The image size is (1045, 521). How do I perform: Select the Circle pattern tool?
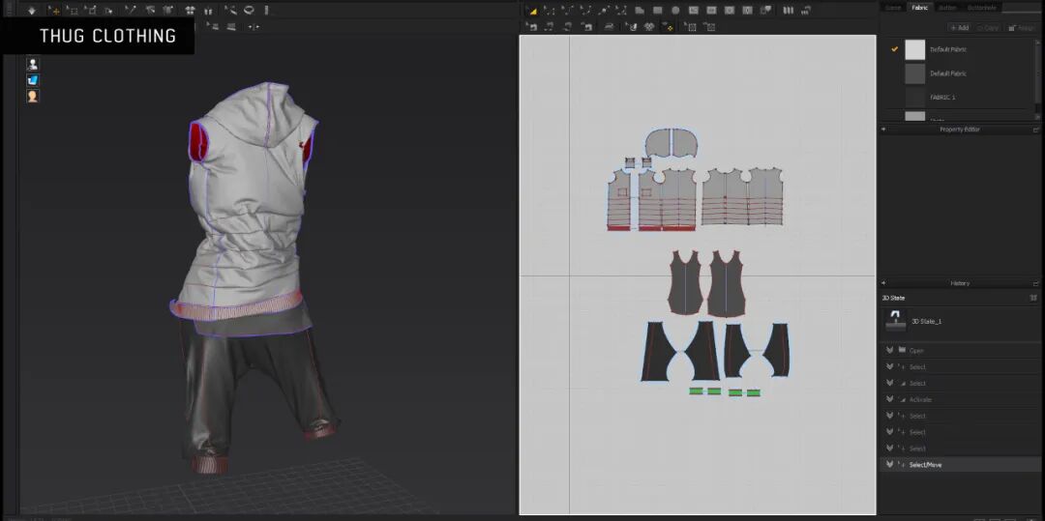tap(675, 11)
